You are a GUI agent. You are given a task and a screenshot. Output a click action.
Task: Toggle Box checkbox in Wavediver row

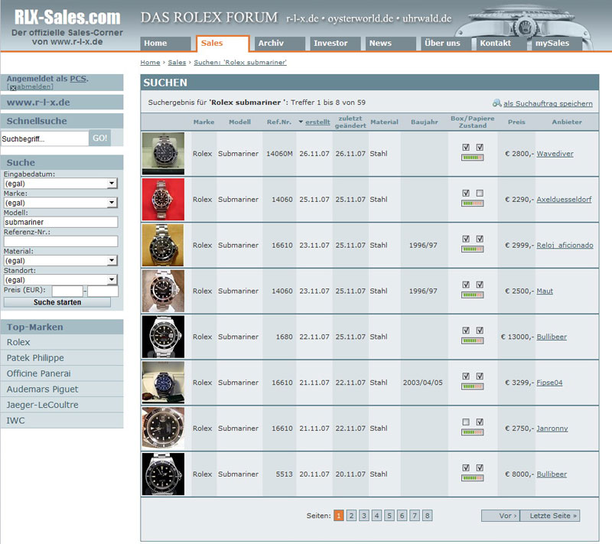[466, 147]
